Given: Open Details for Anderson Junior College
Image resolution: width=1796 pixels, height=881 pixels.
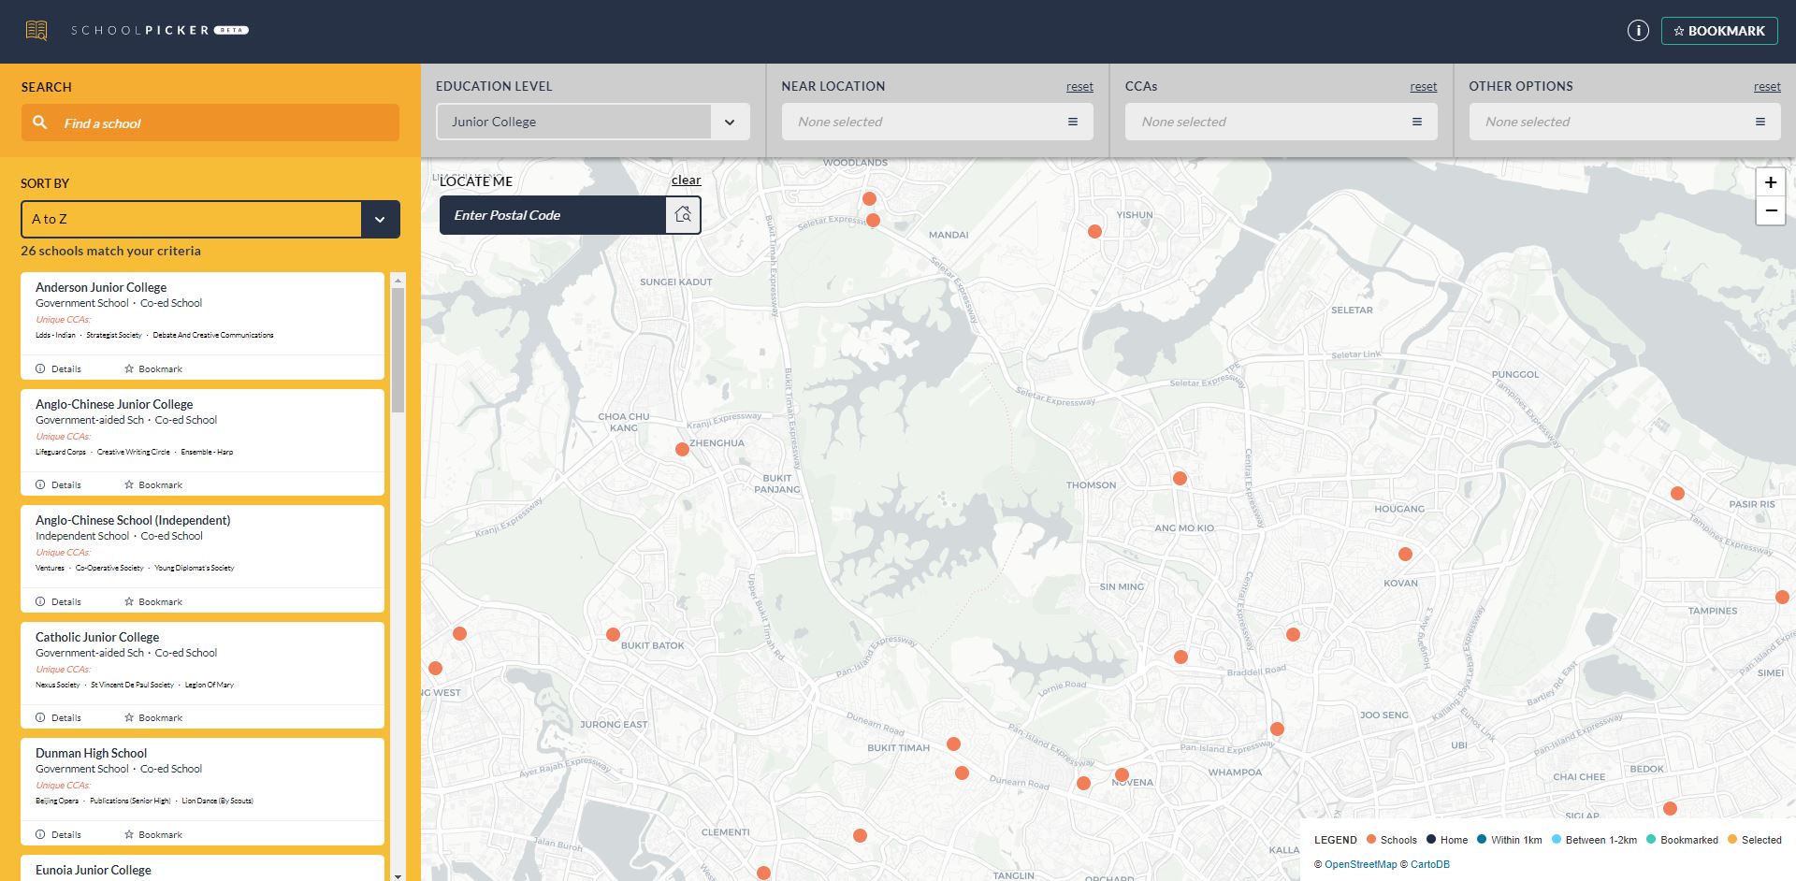Looking at the screenshot, I should point(58,368).
